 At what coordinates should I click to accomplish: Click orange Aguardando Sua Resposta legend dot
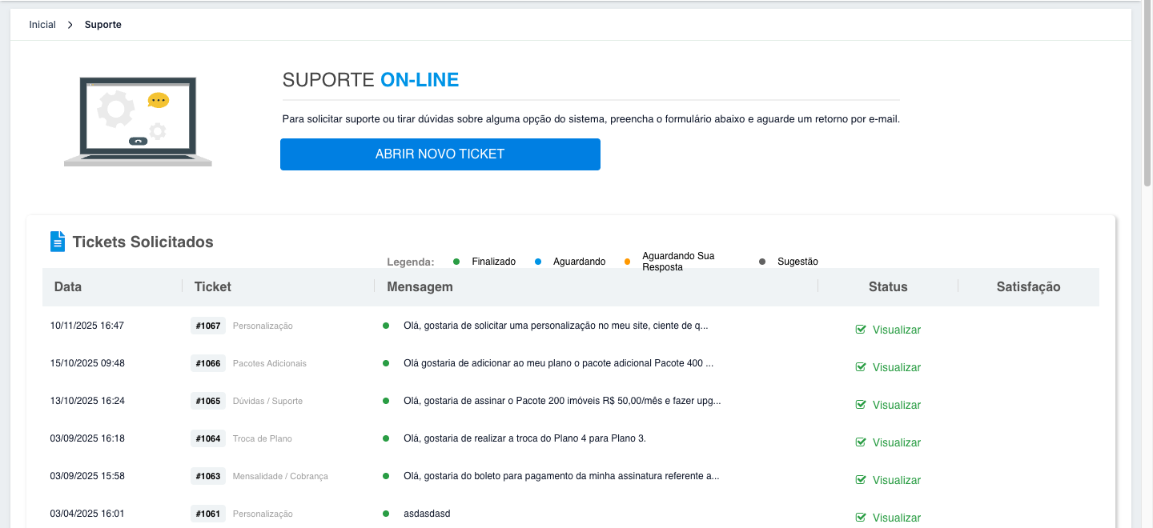click(627, 262)
